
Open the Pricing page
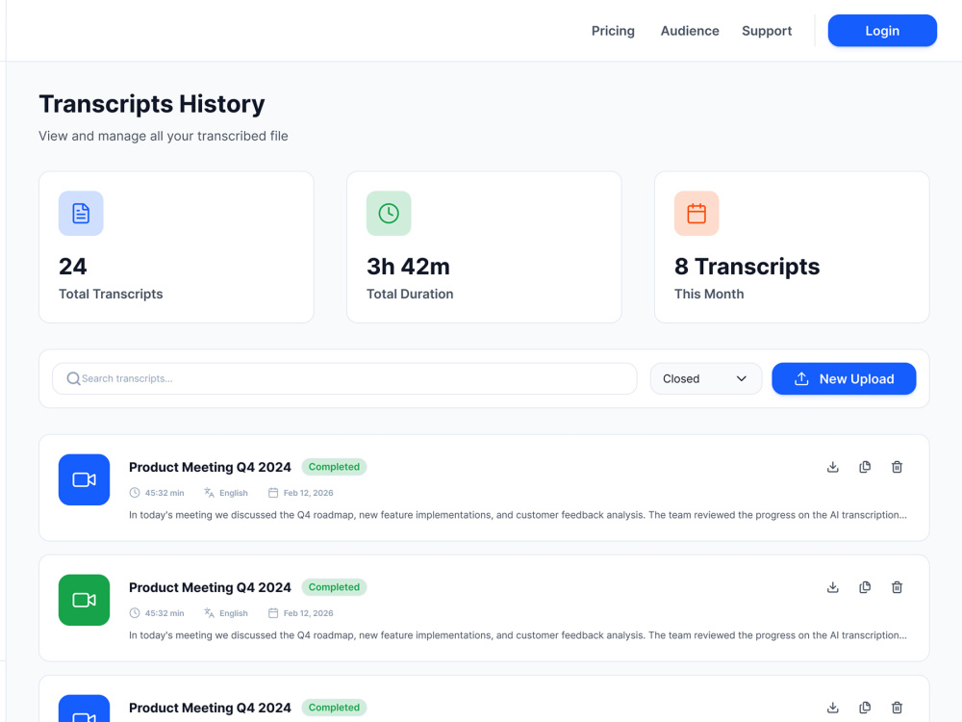(613, 31)
